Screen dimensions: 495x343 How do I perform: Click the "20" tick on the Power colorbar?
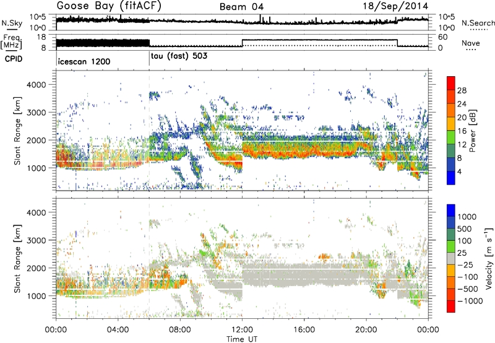[x=462, y=118]
